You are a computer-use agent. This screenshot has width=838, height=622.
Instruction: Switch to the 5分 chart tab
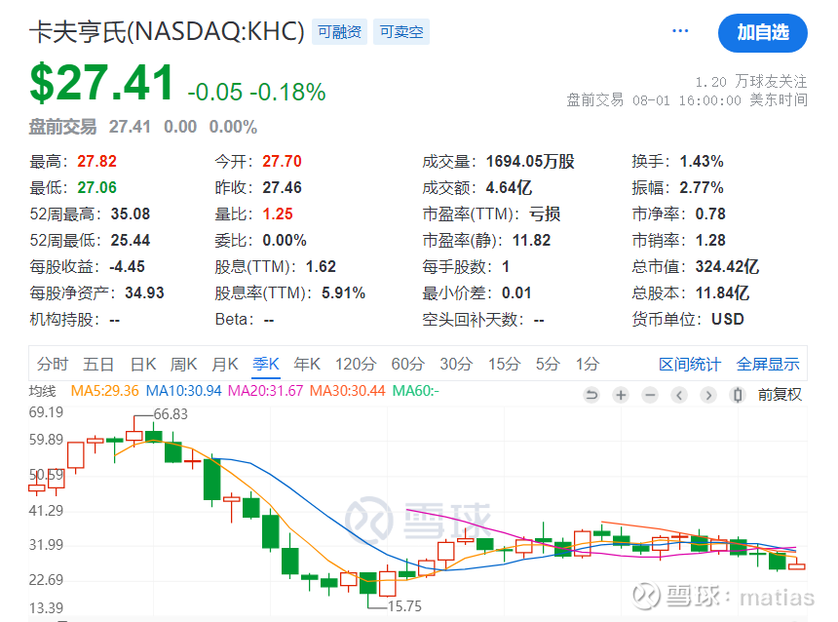[548, 365]
